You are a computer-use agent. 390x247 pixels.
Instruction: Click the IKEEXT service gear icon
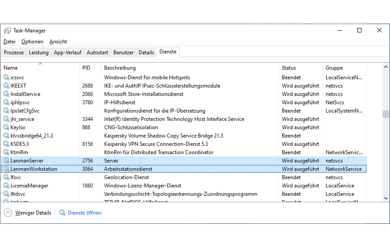point(6,86)
